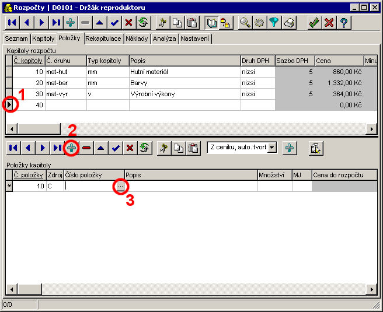383x312 pixels.
Task: Click the lower toolbar refresh icon
Action: click(x=143, y=148)
